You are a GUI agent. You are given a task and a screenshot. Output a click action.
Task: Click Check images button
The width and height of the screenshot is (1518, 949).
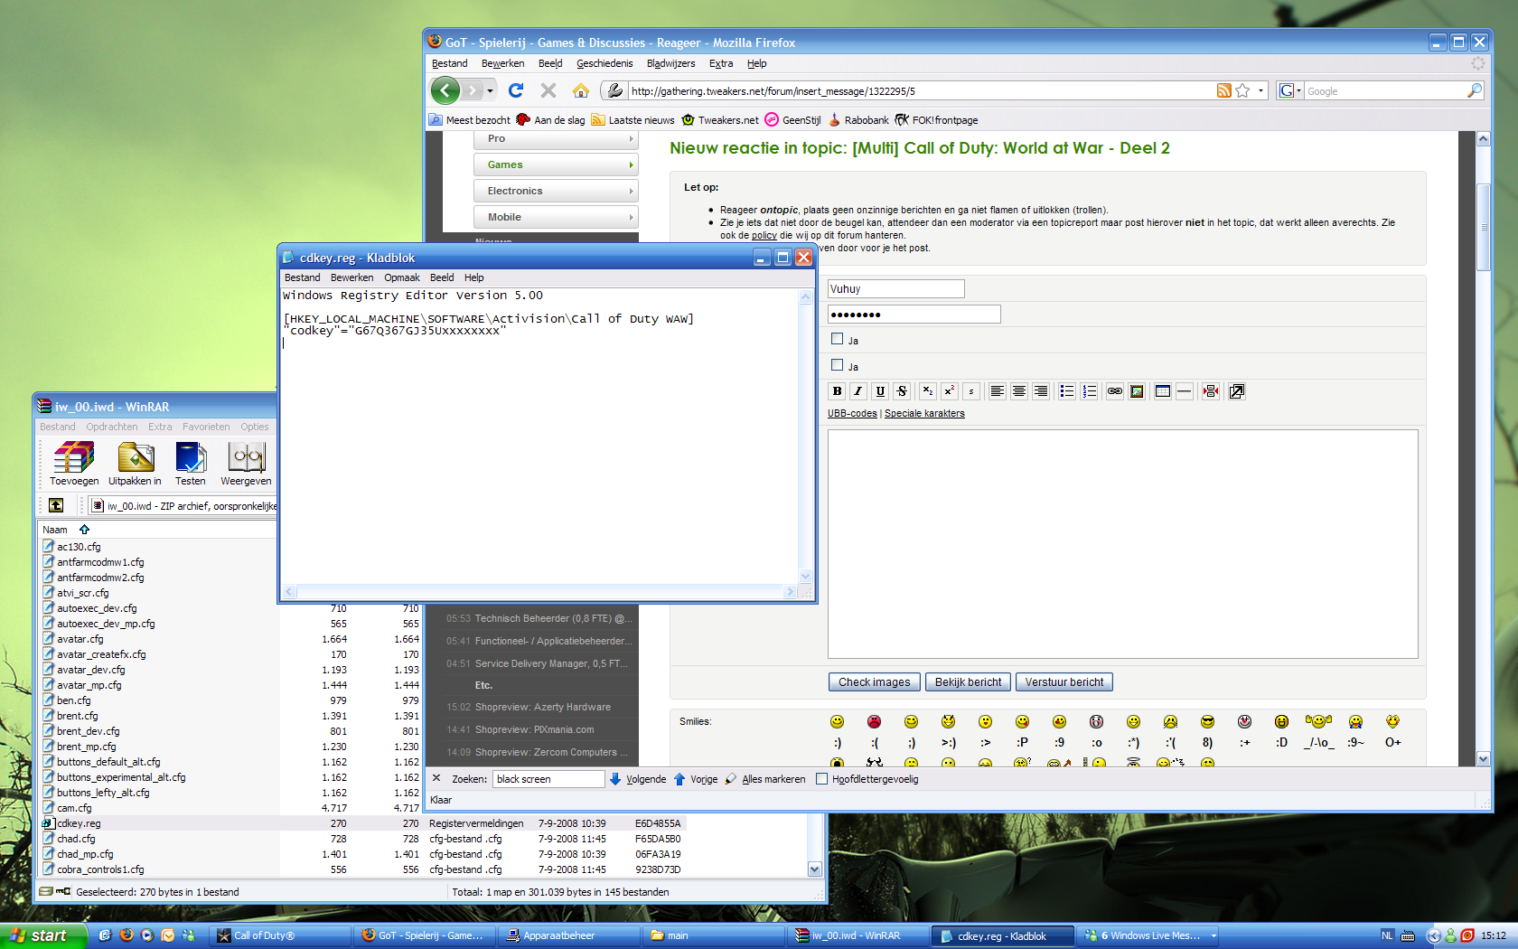(874, 682)
